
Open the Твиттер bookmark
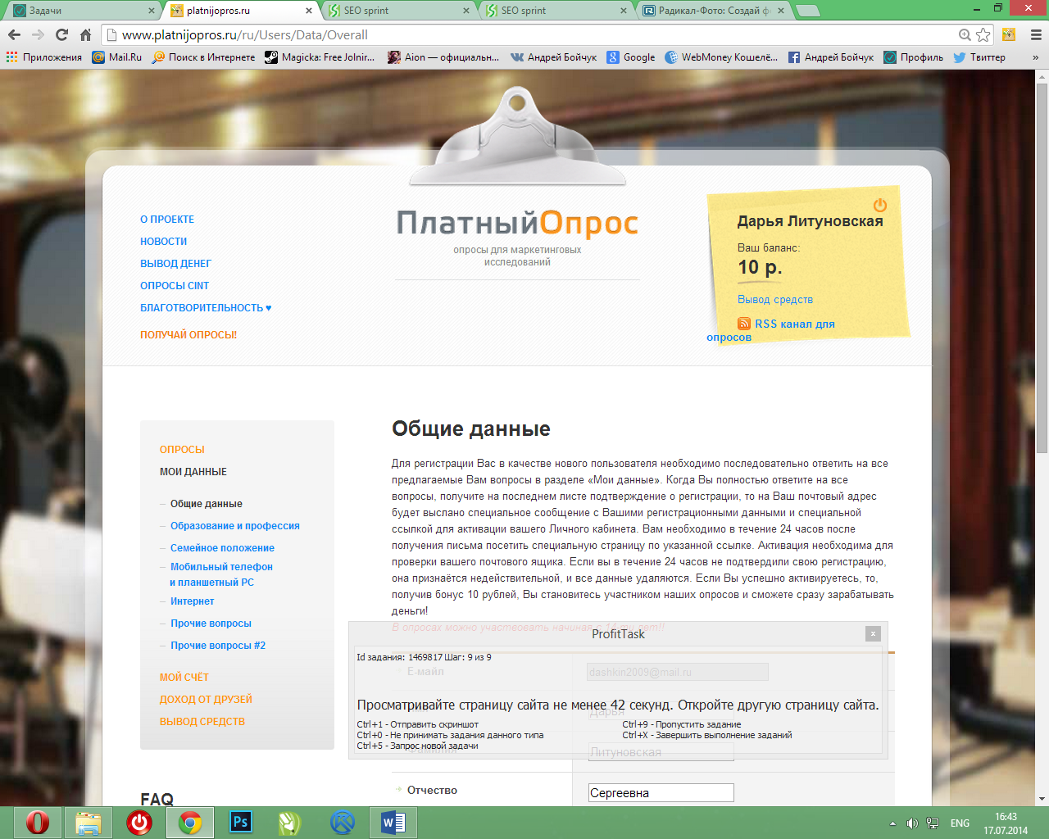(979, 57)
